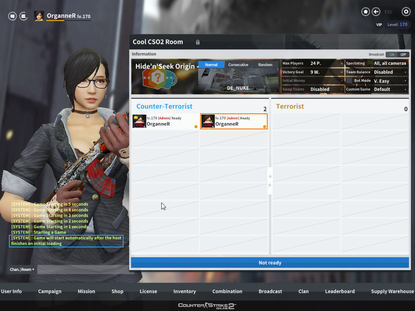
Task: Open License menu
Action: click(x=148, y=292)
